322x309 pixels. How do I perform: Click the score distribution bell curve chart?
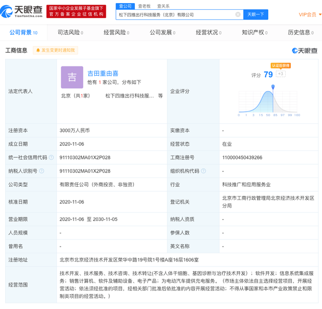(268, 102)
